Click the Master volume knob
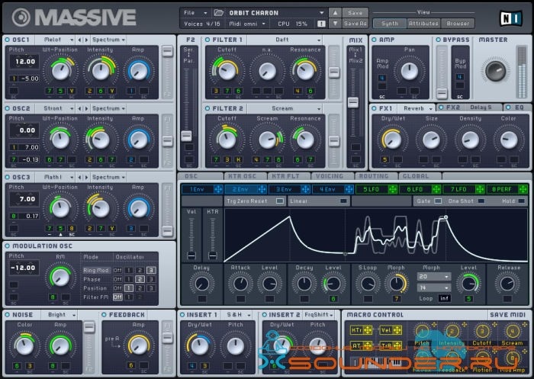Screen dimensions: 534x379 [x=495, y=71]
